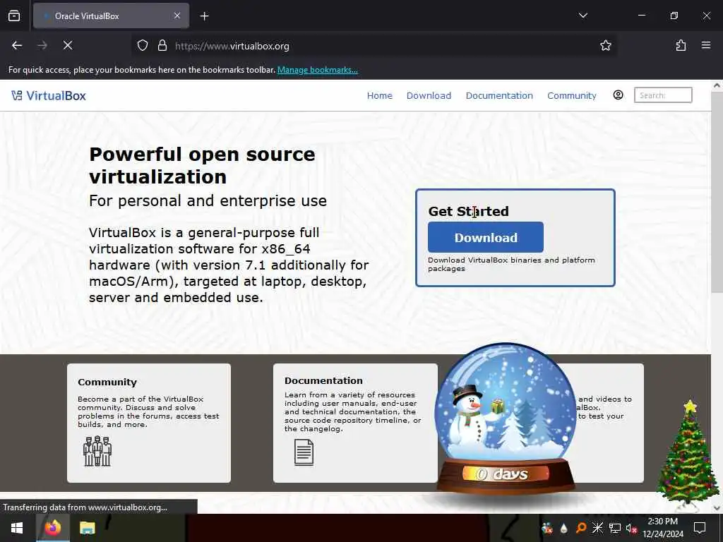Open tracking protection shield icon

[x=143, y=46]
